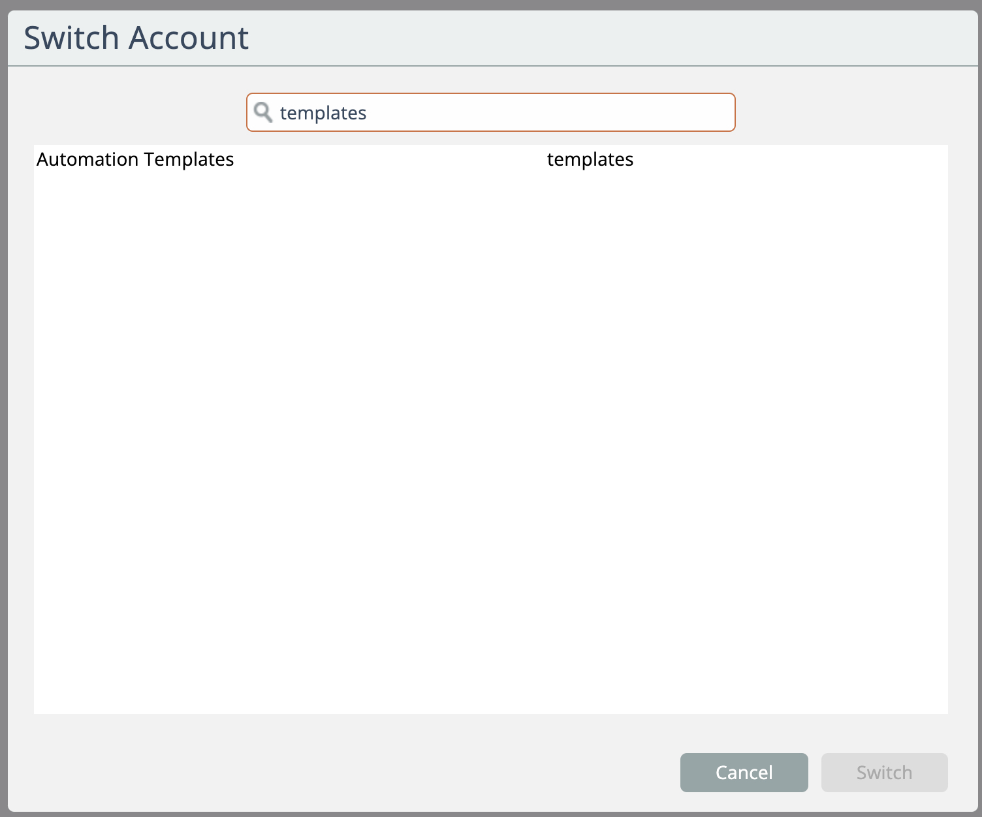
Task: Click the word "Templates" in the account name
Action: 189,159
